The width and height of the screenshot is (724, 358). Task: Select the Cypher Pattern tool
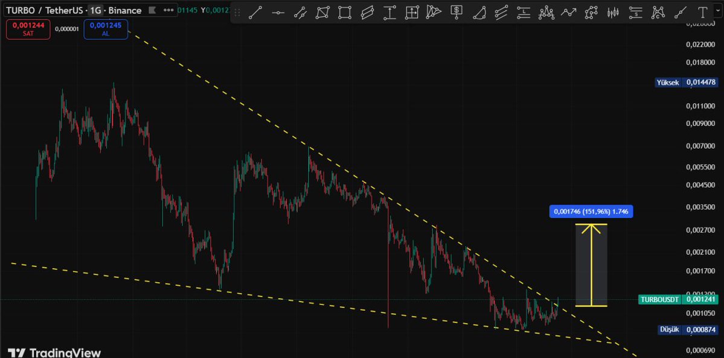pos(658,13)
